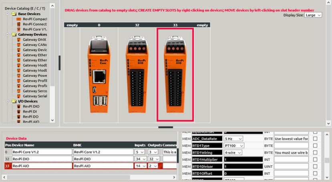Click the Gateway CANc device icon
The width and height of the screenshot is (332, 182).
coord(19,45)
